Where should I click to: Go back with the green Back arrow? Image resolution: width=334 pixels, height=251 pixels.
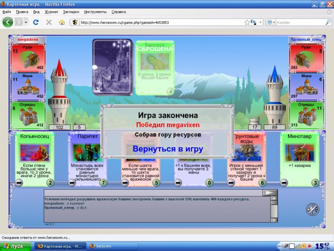pyautogui.click(x=8, y=22)
